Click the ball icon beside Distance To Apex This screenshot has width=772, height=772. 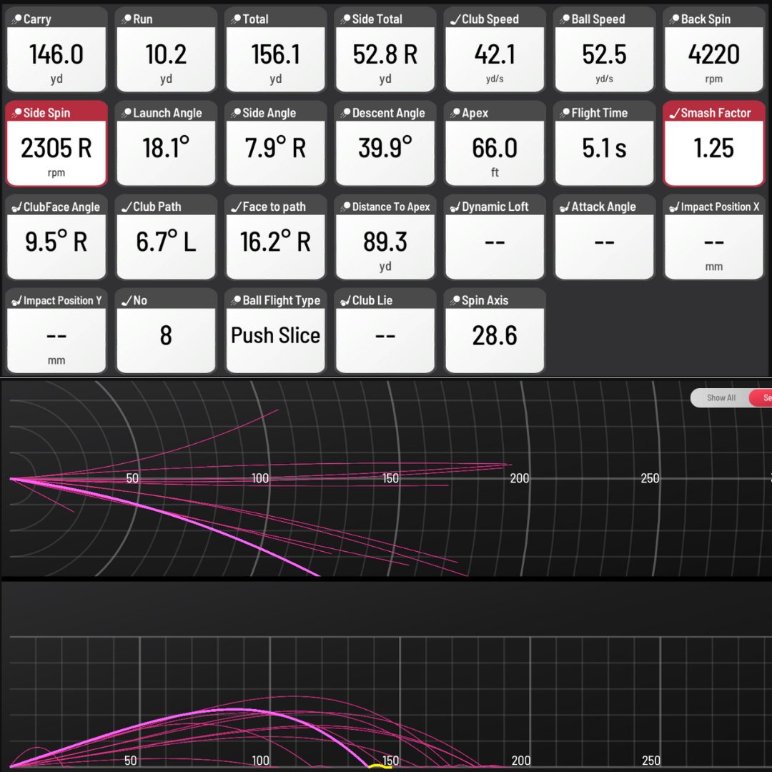345,207
